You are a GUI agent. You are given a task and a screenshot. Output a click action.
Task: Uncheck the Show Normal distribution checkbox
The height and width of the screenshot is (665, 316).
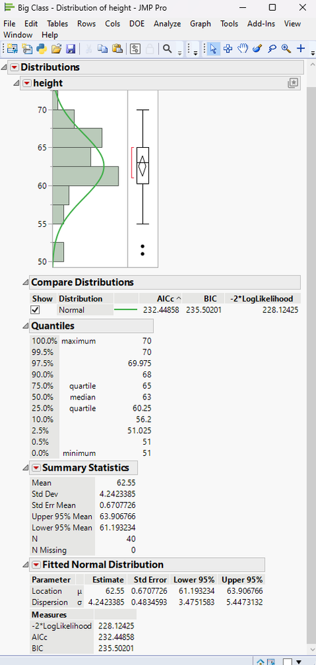click(35, 310)
